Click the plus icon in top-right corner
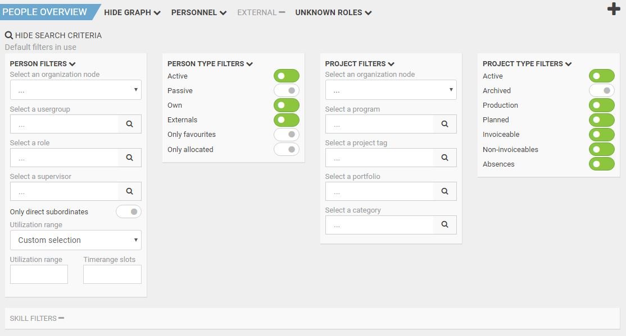 coord(614,9)
